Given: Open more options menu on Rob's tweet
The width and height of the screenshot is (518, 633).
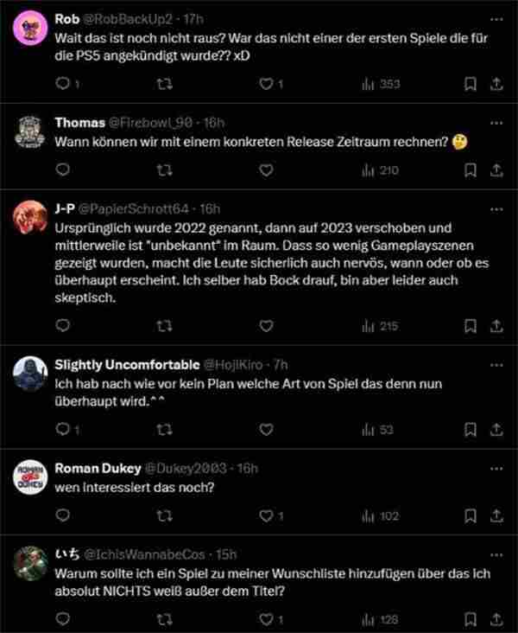Looking at the screenshot, I should (496, 18).
